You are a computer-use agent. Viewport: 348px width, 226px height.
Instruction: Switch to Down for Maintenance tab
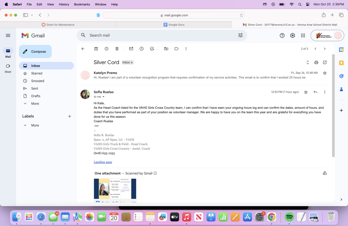pyautogui.click(x=58, y=25)
